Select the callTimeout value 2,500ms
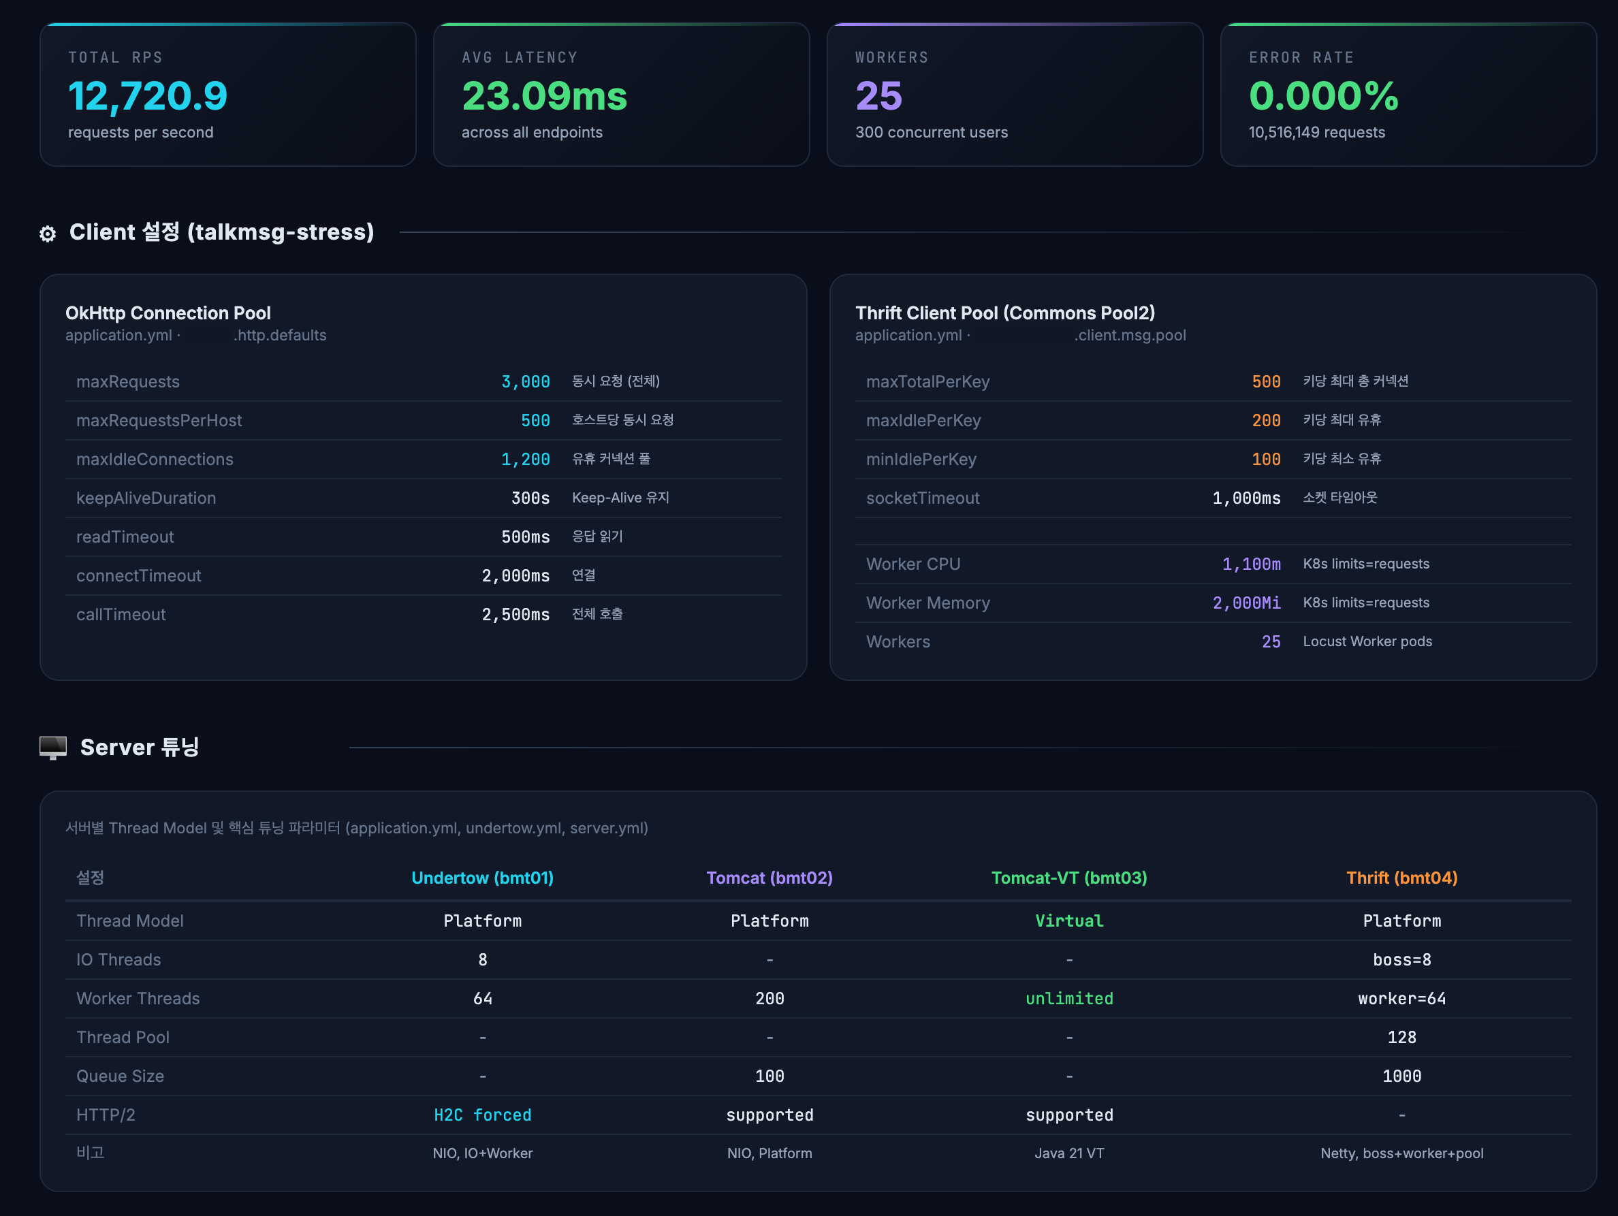The image size is (1618, 1216). [x=515, y=614]
